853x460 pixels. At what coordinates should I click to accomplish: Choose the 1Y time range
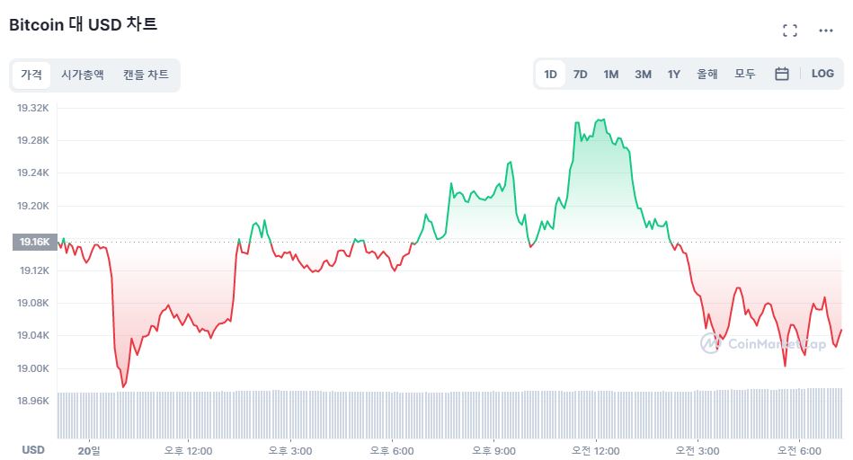click(674, 74)
